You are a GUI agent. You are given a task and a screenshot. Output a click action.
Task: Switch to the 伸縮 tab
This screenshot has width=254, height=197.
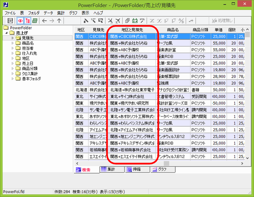137,169
